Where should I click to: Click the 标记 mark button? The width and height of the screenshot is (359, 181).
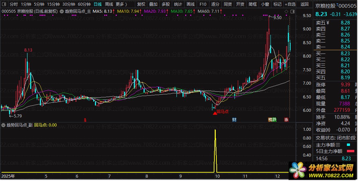277,4
